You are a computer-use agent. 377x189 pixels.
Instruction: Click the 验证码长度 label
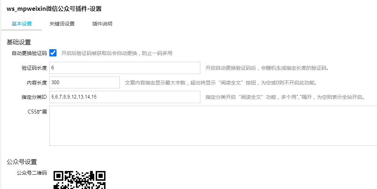point(35,68)
